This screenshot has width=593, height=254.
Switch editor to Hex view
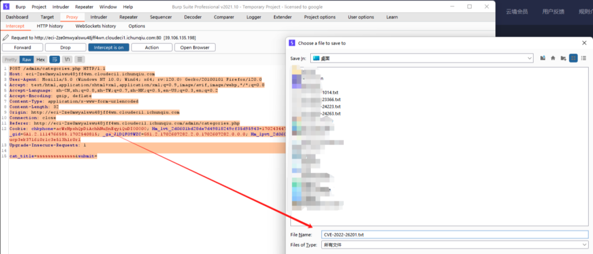point(40,59)
